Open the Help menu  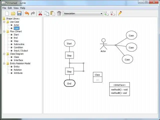[23, 8]
